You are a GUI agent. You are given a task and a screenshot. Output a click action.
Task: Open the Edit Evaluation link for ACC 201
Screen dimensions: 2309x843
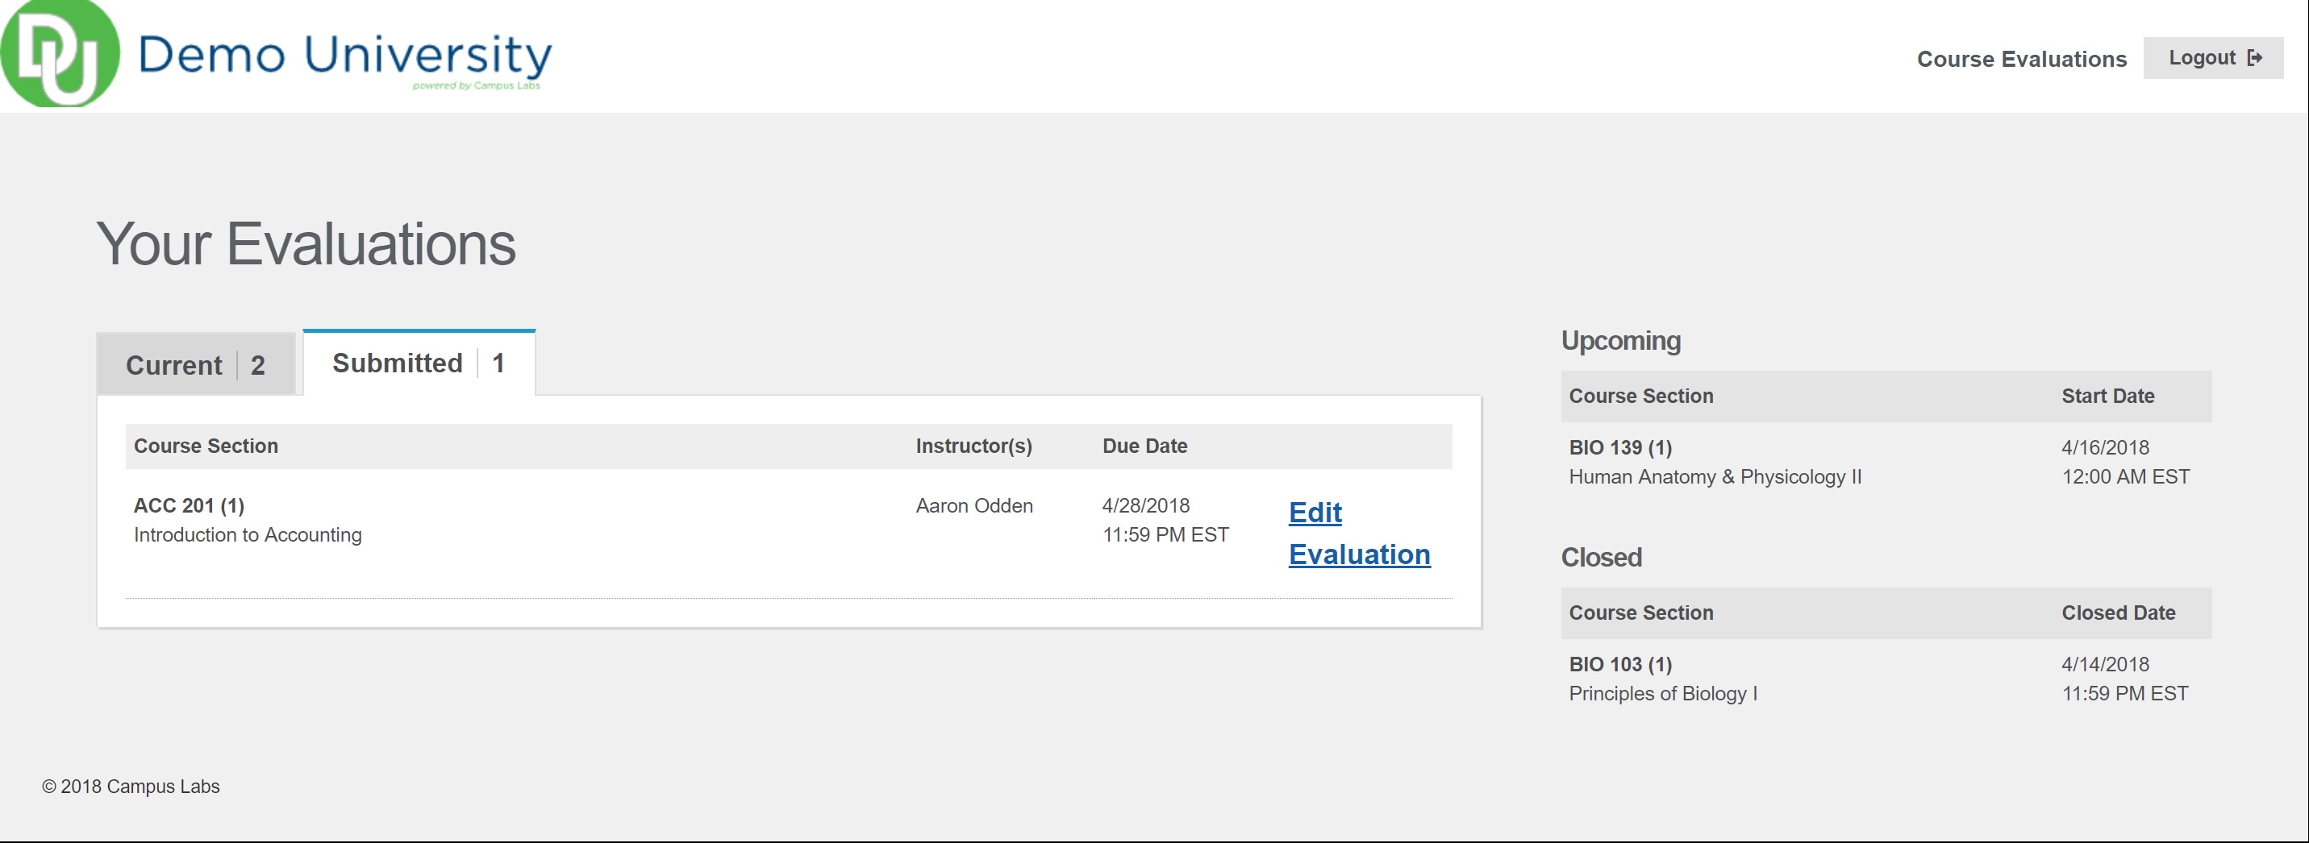pyautogui.click(x=1357, y=533)
